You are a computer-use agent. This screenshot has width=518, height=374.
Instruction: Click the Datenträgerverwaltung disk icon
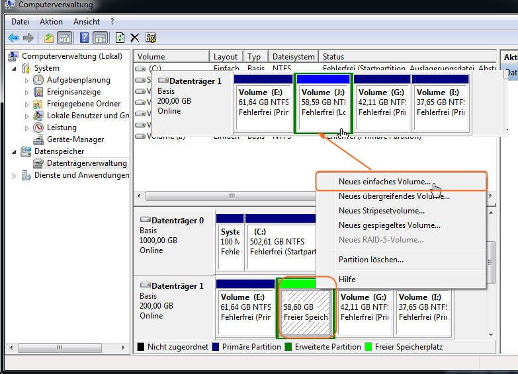(38, 163)
